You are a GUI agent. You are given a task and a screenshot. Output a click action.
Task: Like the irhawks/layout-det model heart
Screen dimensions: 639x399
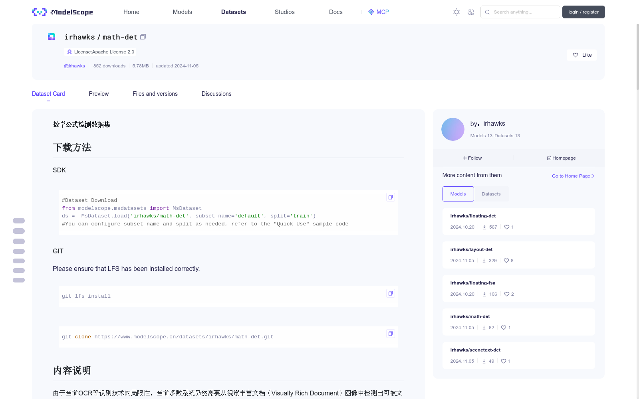506,261
